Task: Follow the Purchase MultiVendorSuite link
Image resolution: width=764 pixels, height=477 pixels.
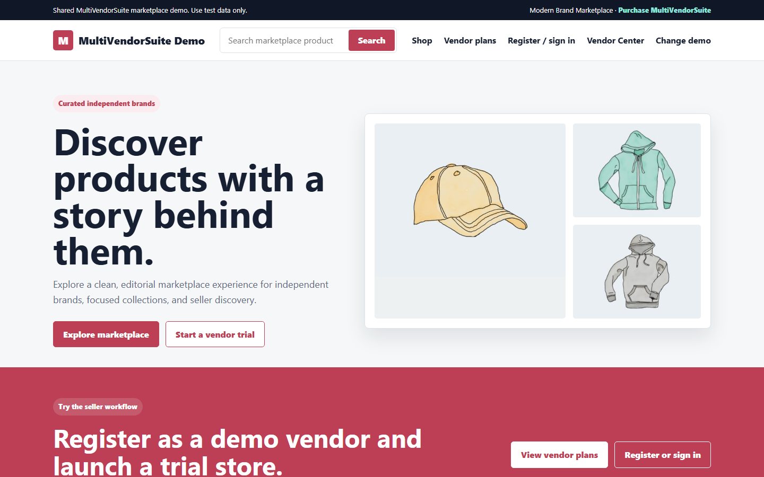Action: pos(664,10)
